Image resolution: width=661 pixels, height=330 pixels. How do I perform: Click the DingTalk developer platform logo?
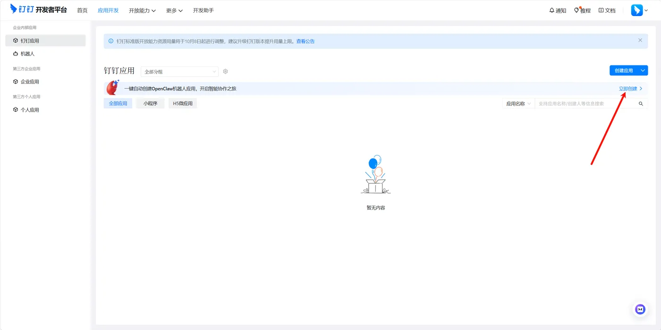39,9
